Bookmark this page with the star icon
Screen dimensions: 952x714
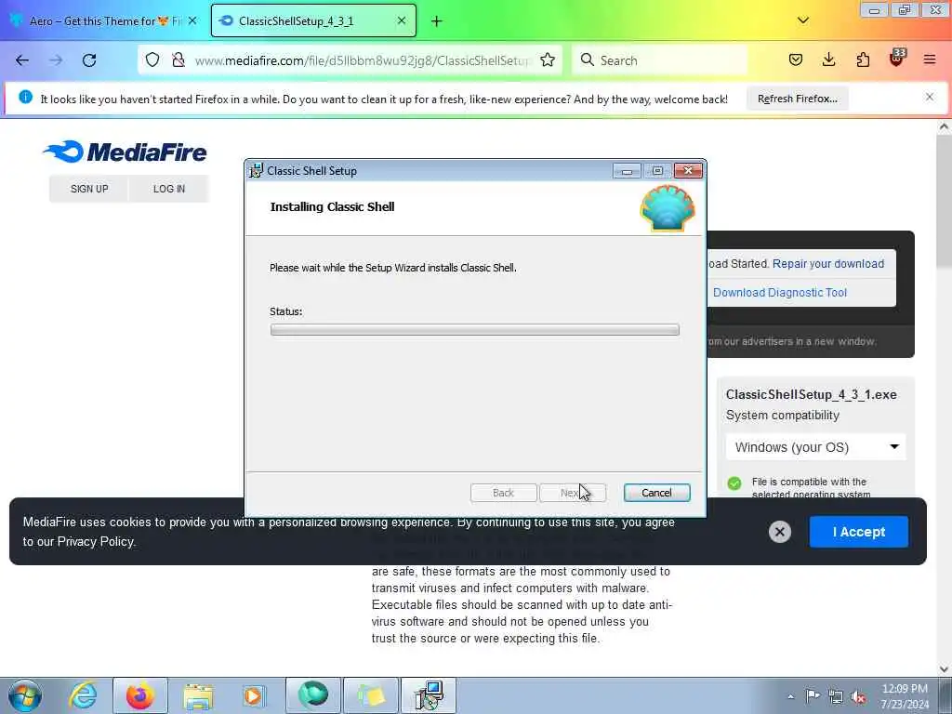tap(547, 60)
